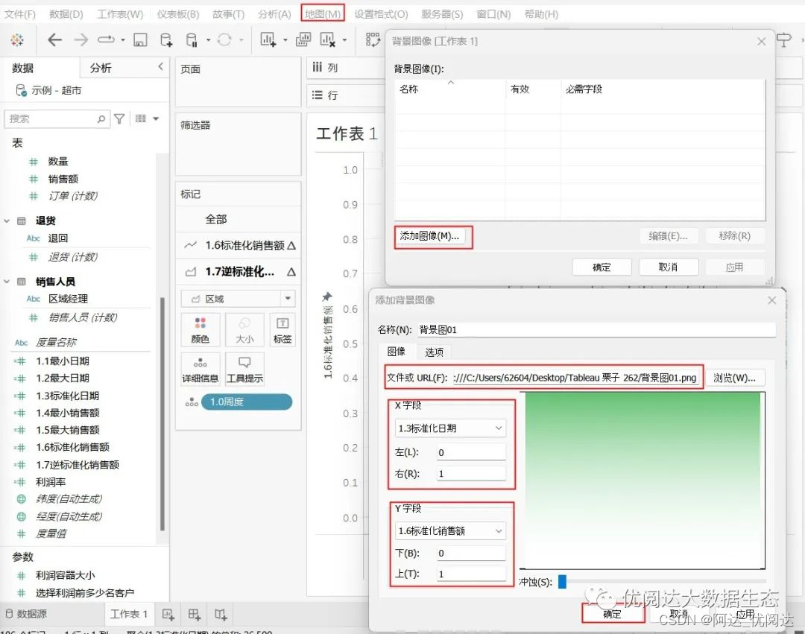
Task: Click the refresh run update icon
Action: 224,39
